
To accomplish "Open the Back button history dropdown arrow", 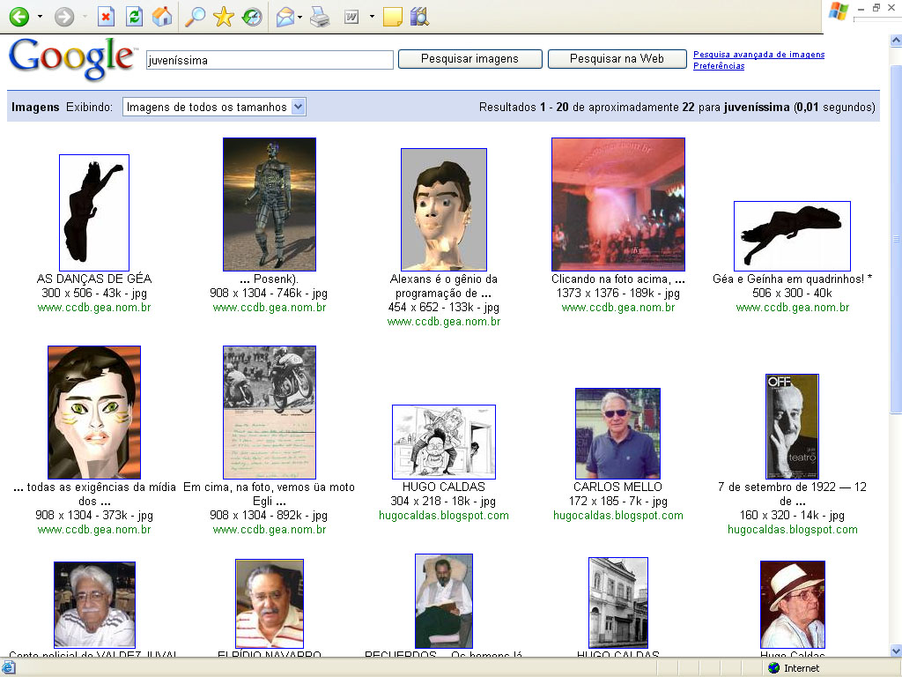I will 40,17.
